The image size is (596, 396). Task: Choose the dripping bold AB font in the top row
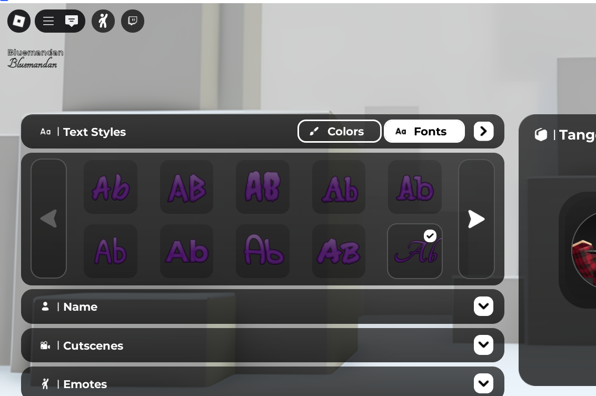coord(262,187)
